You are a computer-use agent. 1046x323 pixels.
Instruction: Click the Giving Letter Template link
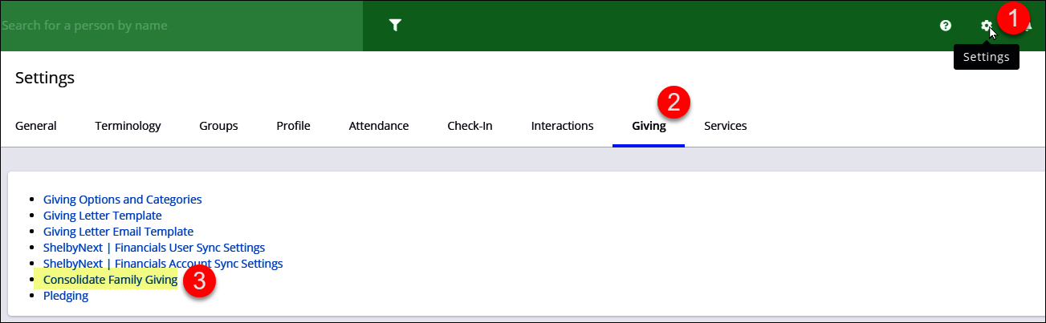tap(102, 216)
